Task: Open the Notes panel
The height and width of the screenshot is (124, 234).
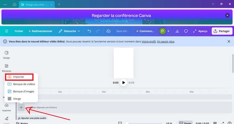Action: pyautogui.click(x=22, y=123)
